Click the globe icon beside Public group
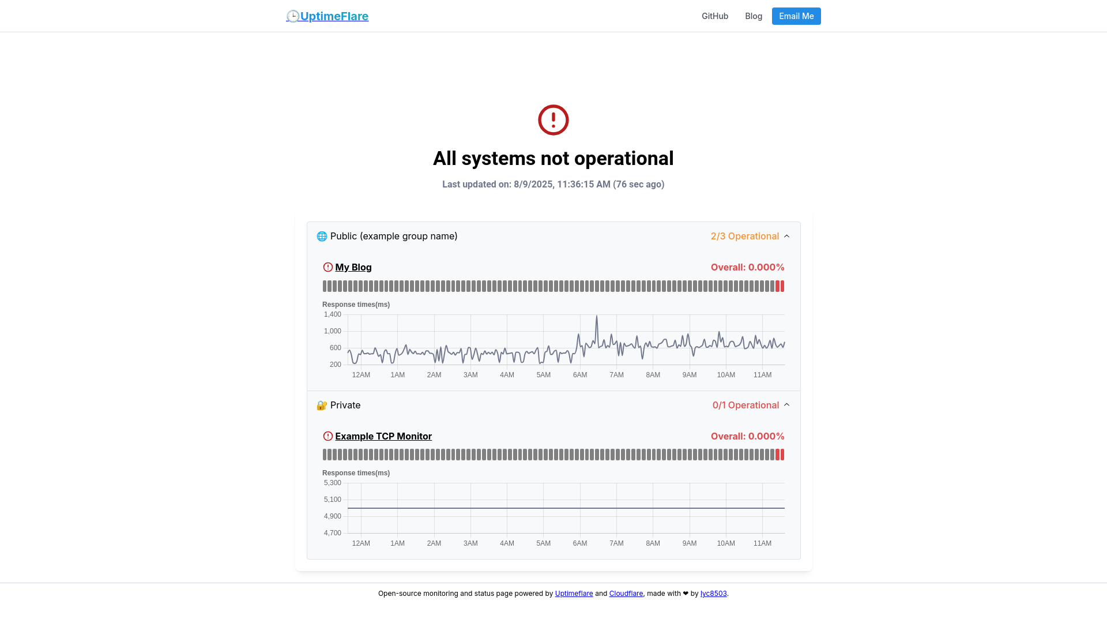 point(322,236)
